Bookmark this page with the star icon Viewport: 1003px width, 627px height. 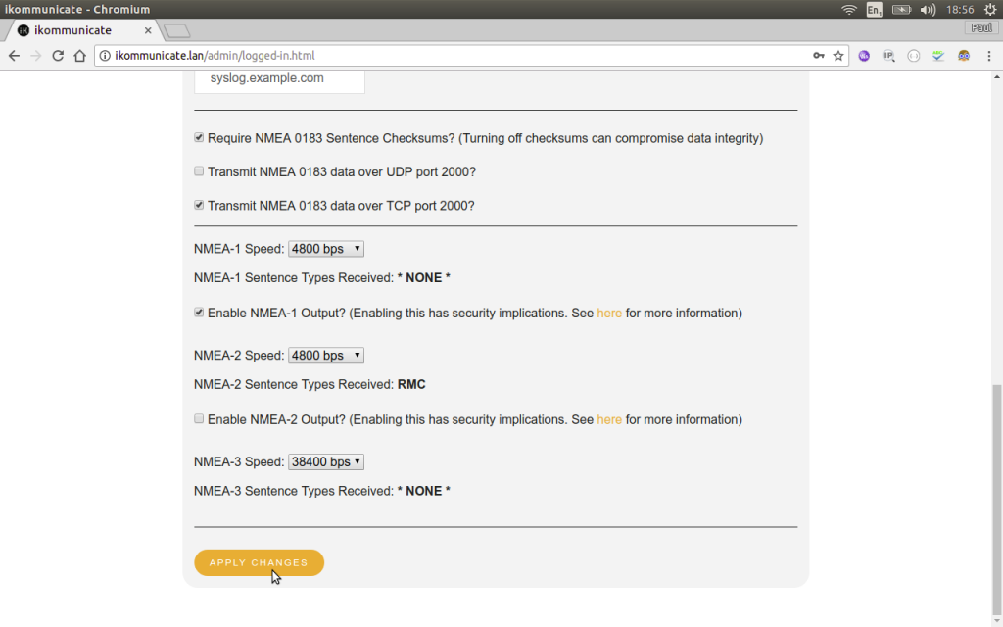click(x=838, y=56)
